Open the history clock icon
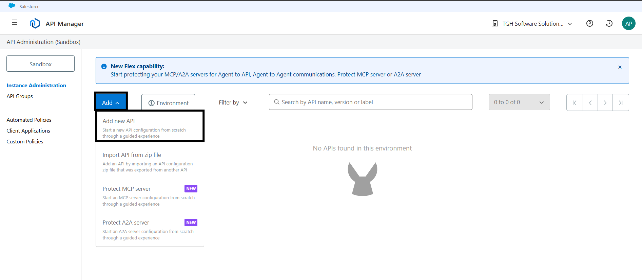 609,23
